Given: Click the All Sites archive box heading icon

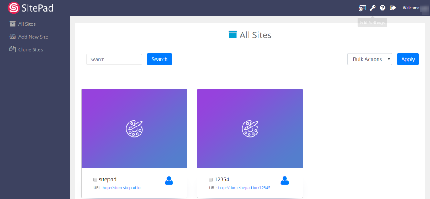Looking at the screenshot, I should (x=233, y=35).
